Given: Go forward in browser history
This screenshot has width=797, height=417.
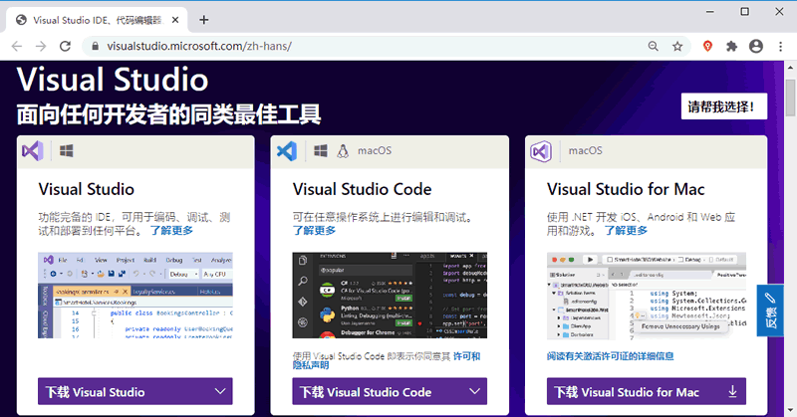Looking at the screenshot, I should pos(41,46).
